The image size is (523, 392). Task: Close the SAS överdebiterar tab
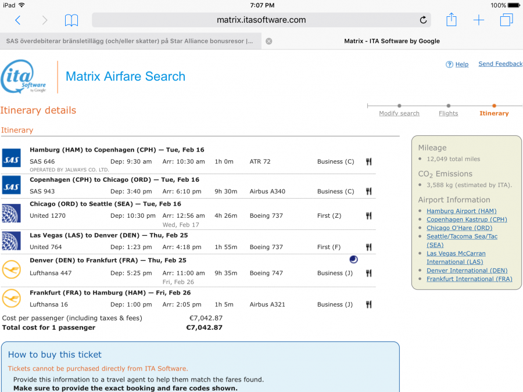[x=268, y=41]
